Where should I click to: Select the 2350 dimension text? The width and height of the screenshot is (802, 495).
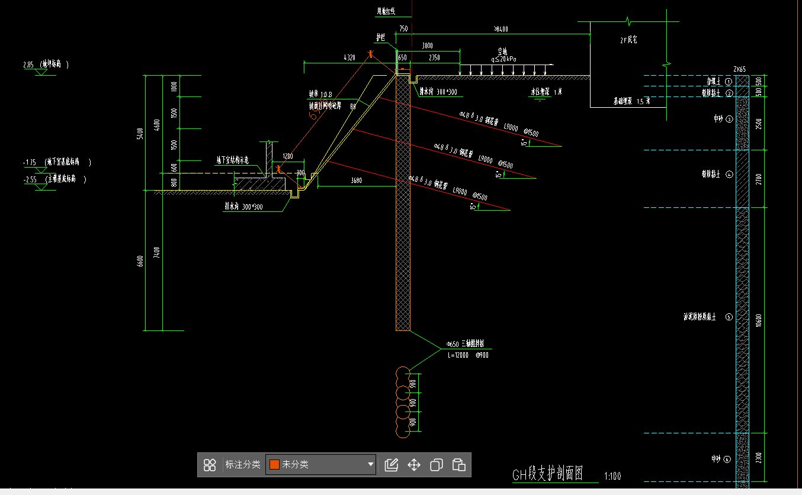[x=434, y=57]
